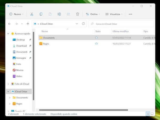Screen dimensions: 160x120
Task: Click the sidebar vertical scrollbar
Action: tap(34, 66)
